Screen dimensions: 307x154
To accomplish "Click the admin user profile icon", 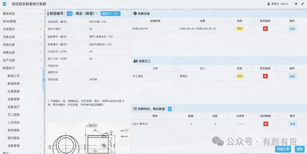I will 269,4.
